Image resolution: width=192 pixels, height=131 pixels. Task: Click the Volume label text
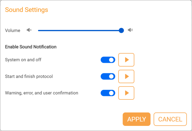pyautogui.click(x=13, y=31)
